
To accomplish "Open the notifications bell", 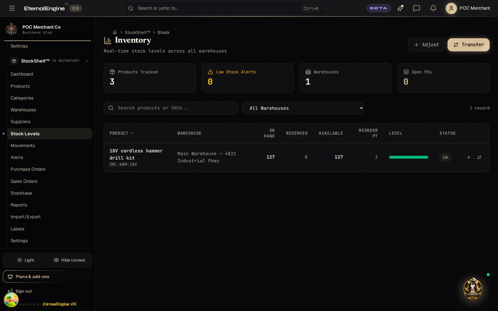I will coord(433,8).
